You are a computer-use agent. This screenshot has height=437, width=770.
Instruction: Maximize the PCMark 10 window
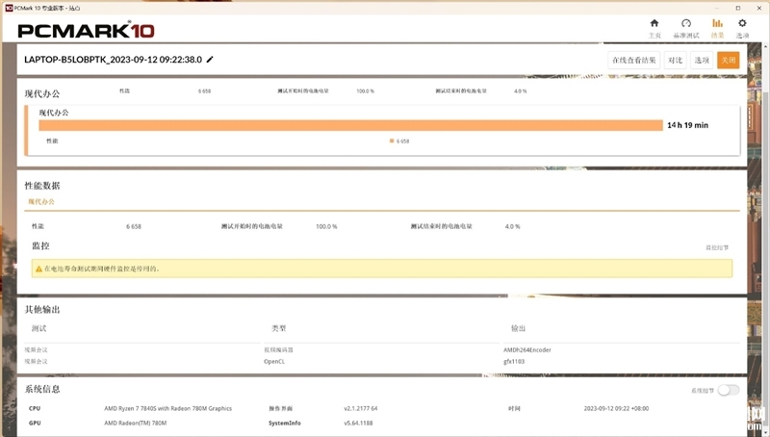(x=737, y=8)
